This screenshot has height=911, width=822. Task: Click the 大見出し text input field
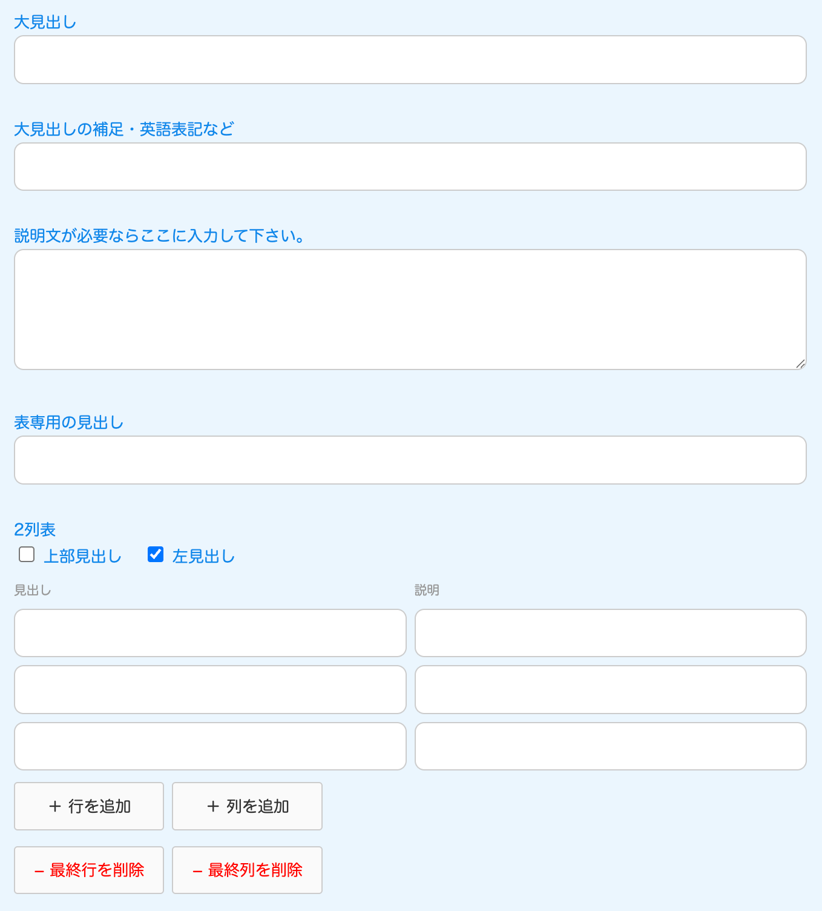click(x=410, y=59)
